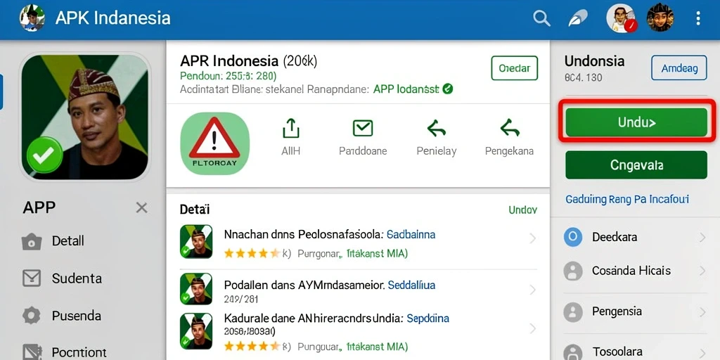Click the person icon beside Cosanda Hicais

point(572,271)
